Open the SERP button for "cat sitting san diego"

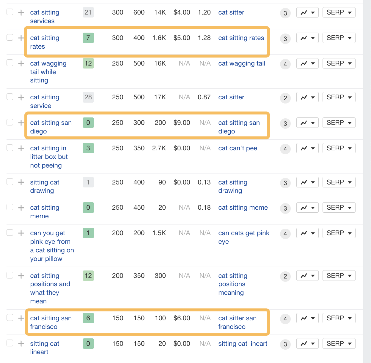(x=339, y=122)
